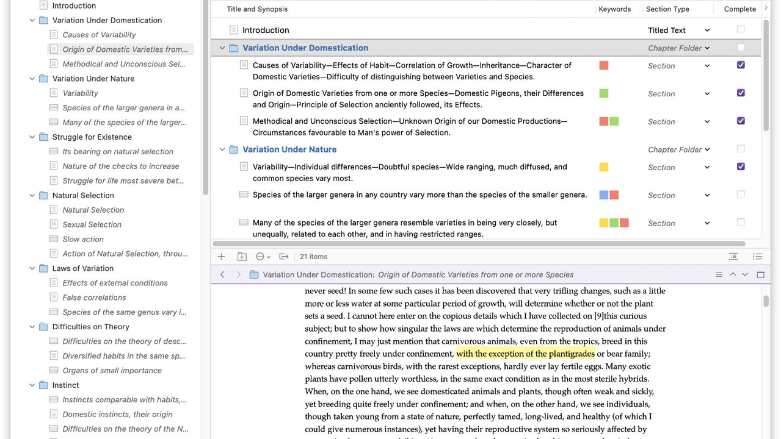The height and width of the screenshot is (439, 781).
Task: Check Complete for Species of larger genera row
Action: 741,195
